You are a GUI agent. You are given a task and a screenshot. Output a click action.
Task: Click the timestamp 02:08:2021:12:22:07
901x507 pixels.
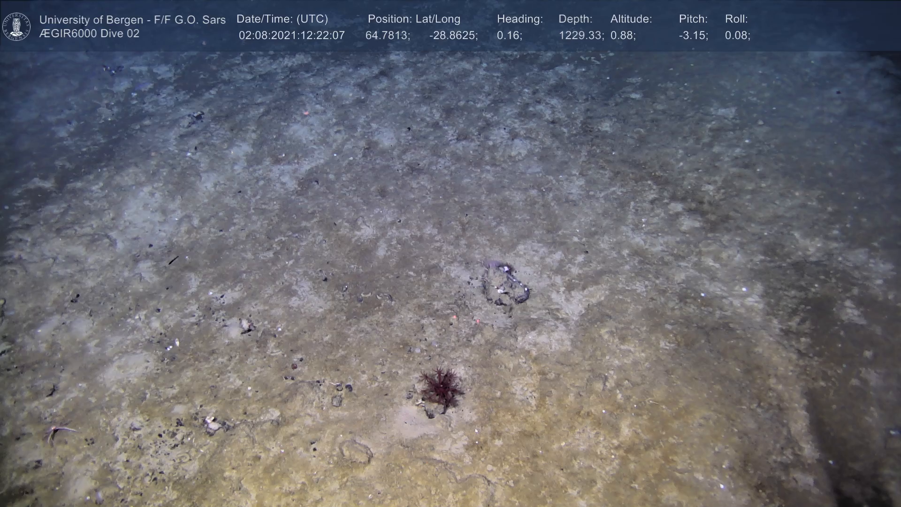click(291, 36)
